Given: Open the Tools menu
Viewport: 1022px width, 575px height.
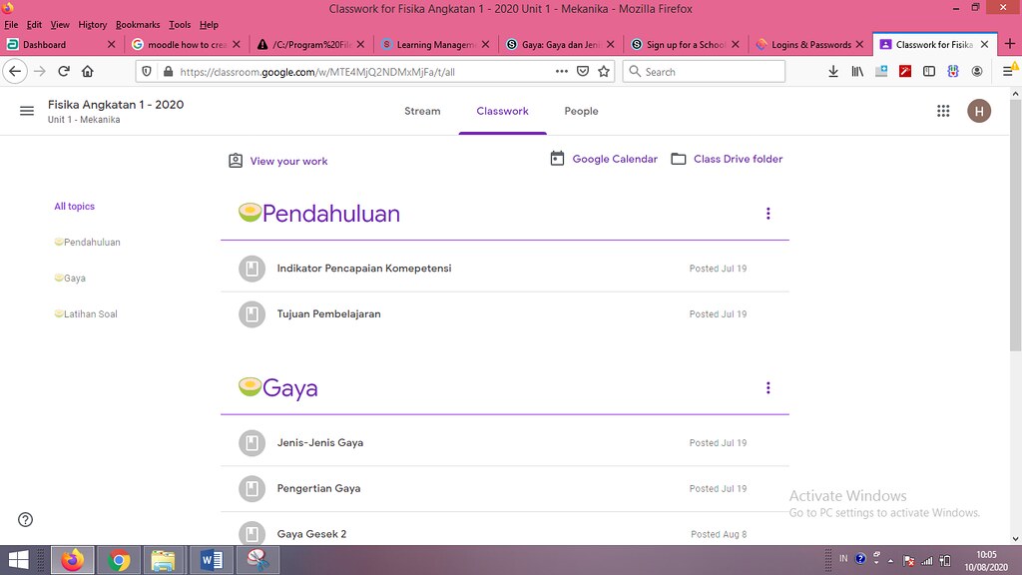Looking at the screenshot, I should pyautogui.click(x=180, y=25).
